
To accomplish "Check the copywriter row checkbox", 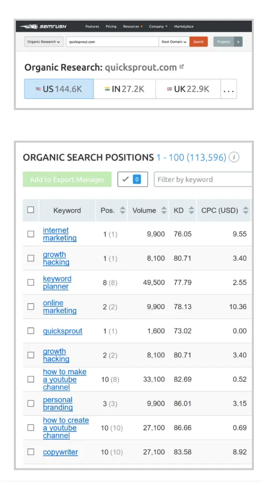I will [31, 452].
